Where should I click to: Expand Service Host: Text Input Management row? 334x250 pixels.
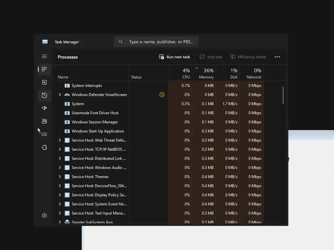(x=60, y=213)
